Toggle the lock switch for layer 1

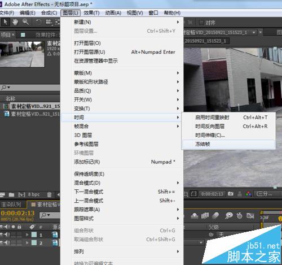tap(19, 234)
